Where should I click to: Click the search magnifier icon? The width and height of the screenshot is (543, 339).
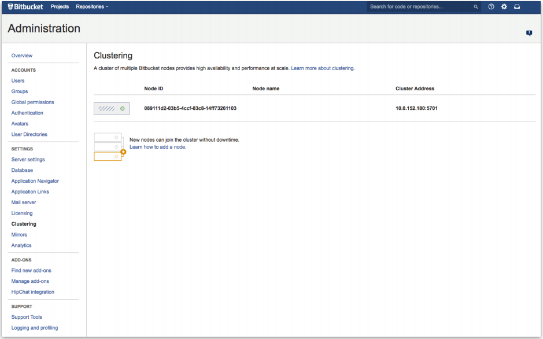pyautogui.click(x=476, y=7)
